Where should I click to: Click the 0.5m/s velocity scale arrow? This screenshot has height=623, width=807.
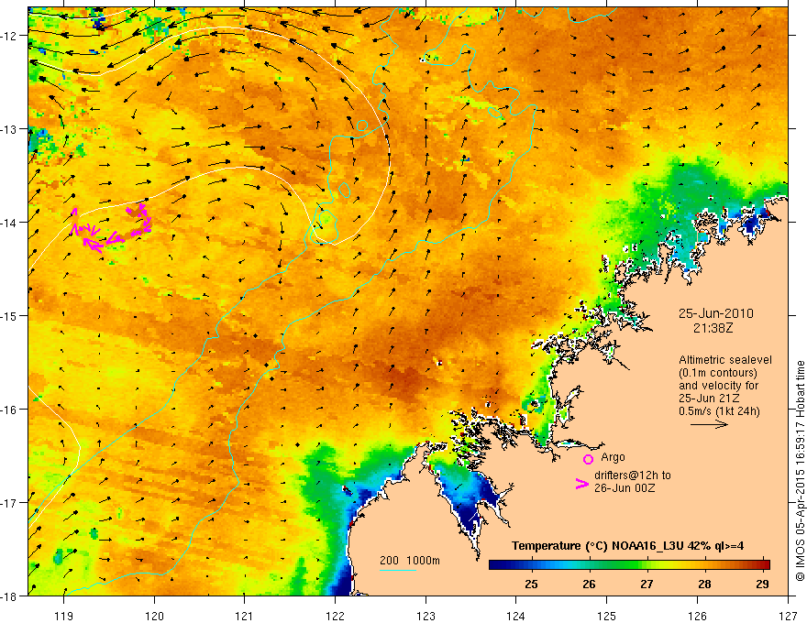(x=709, y=424)
